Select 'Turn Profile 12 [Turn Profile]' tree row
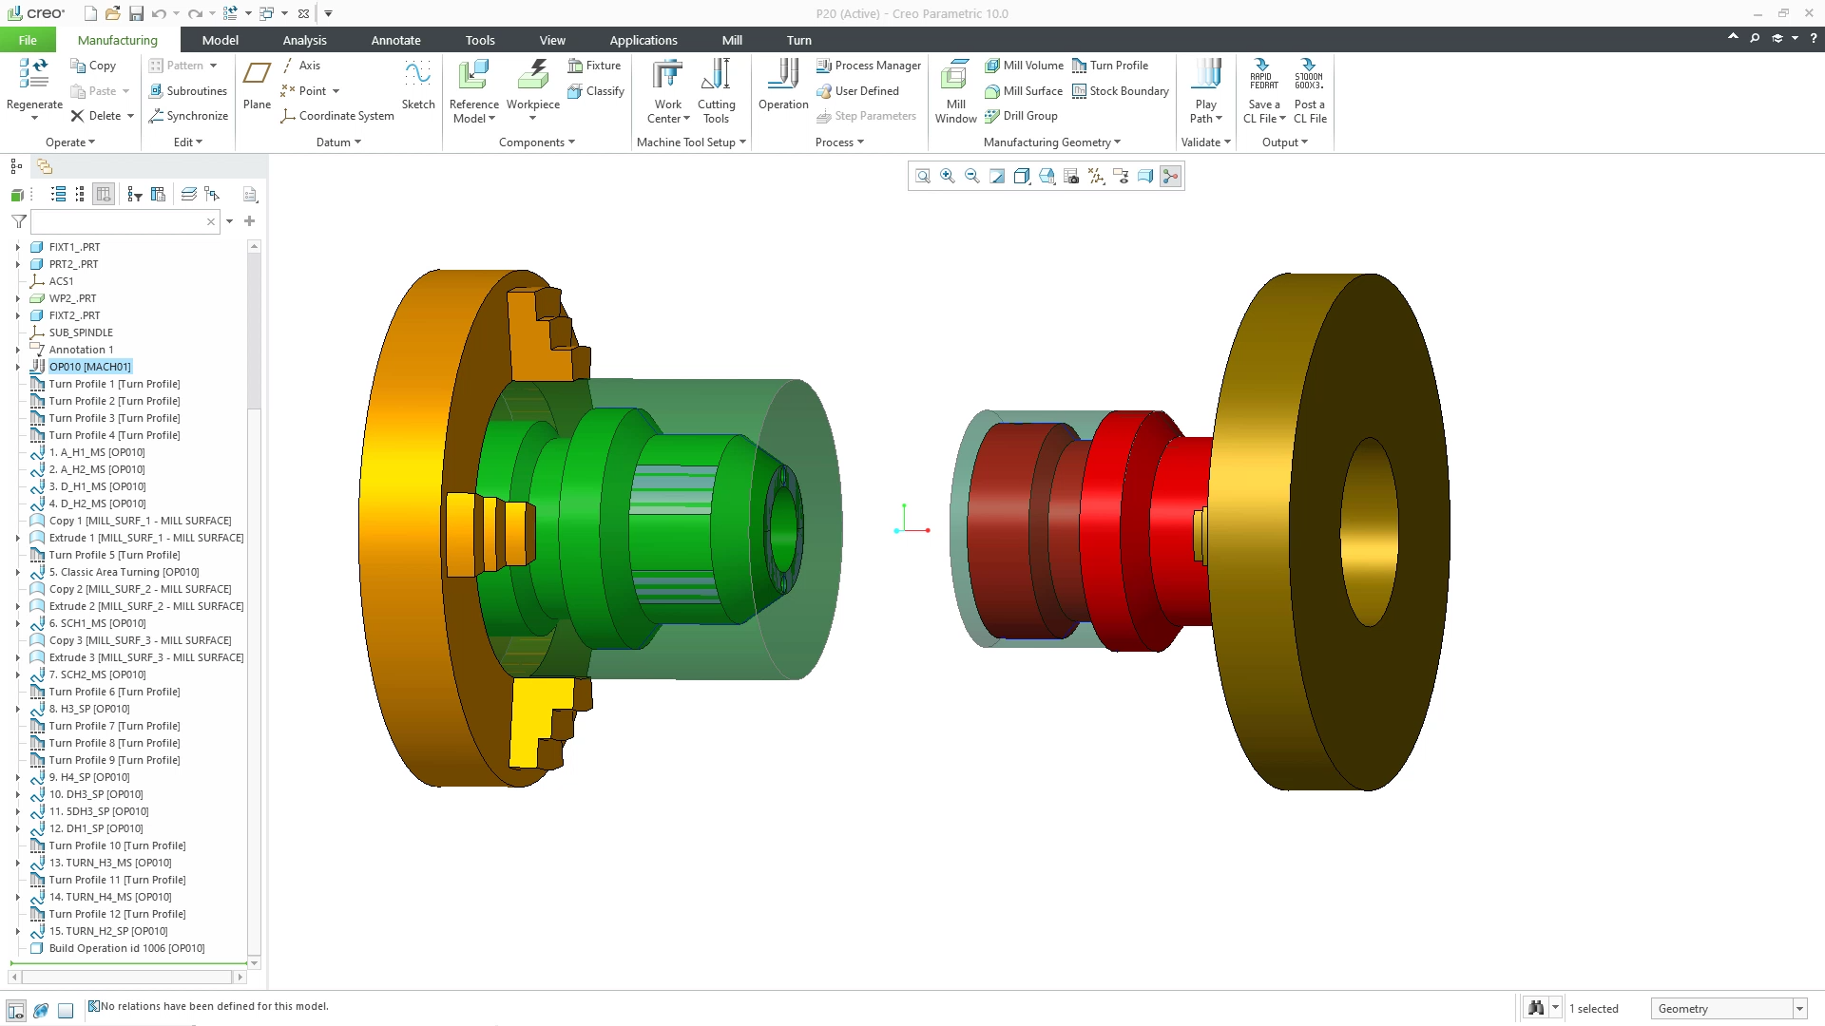 point(117,914)
